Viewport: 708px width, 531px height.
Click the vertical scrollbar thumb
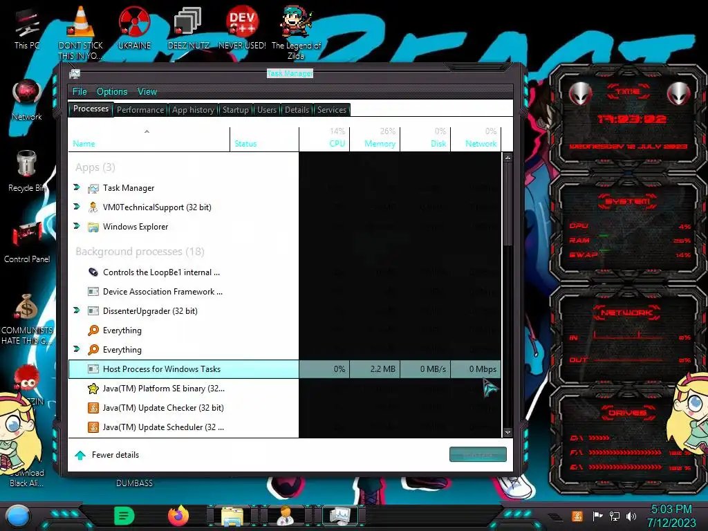tap(507, 204)
